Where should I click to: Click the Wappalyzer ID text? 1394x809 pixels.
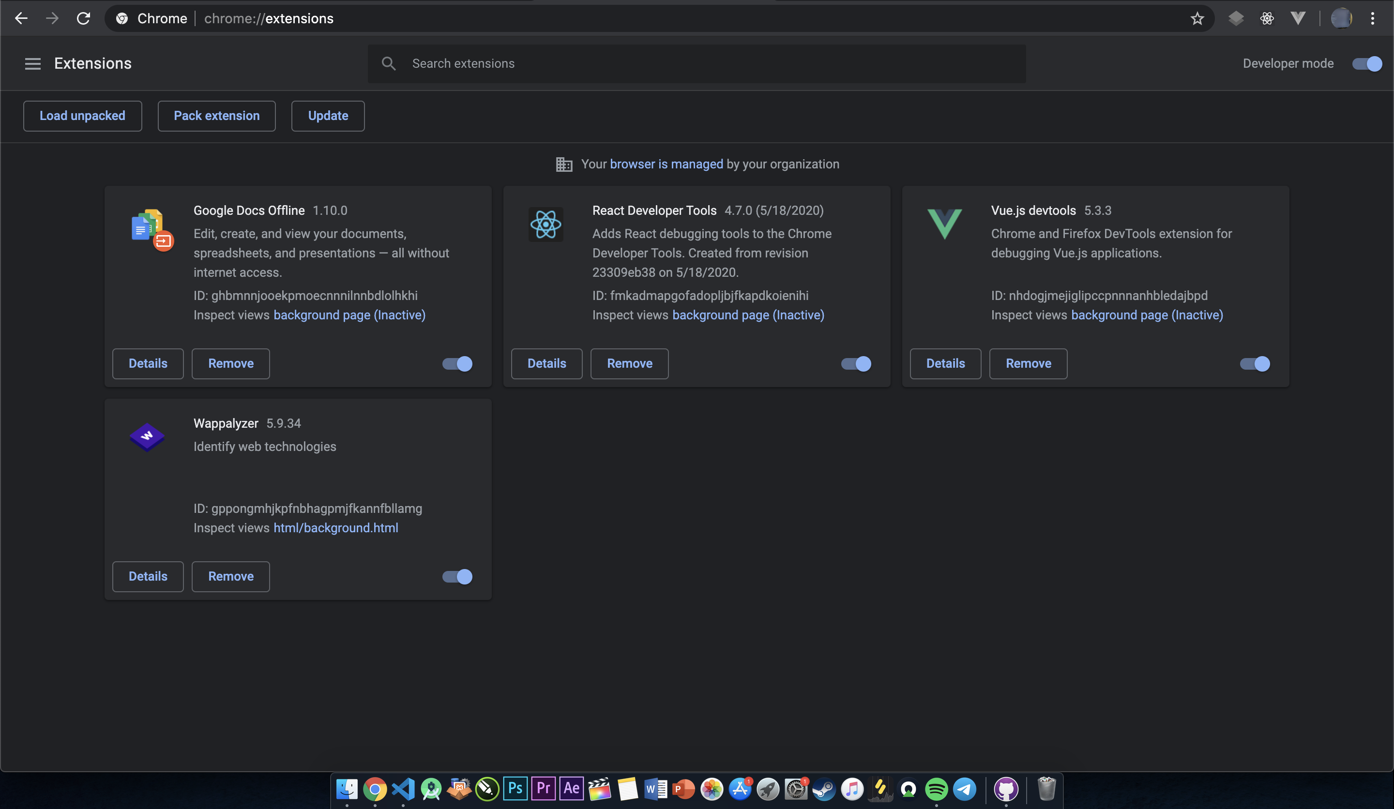[307, 508]
